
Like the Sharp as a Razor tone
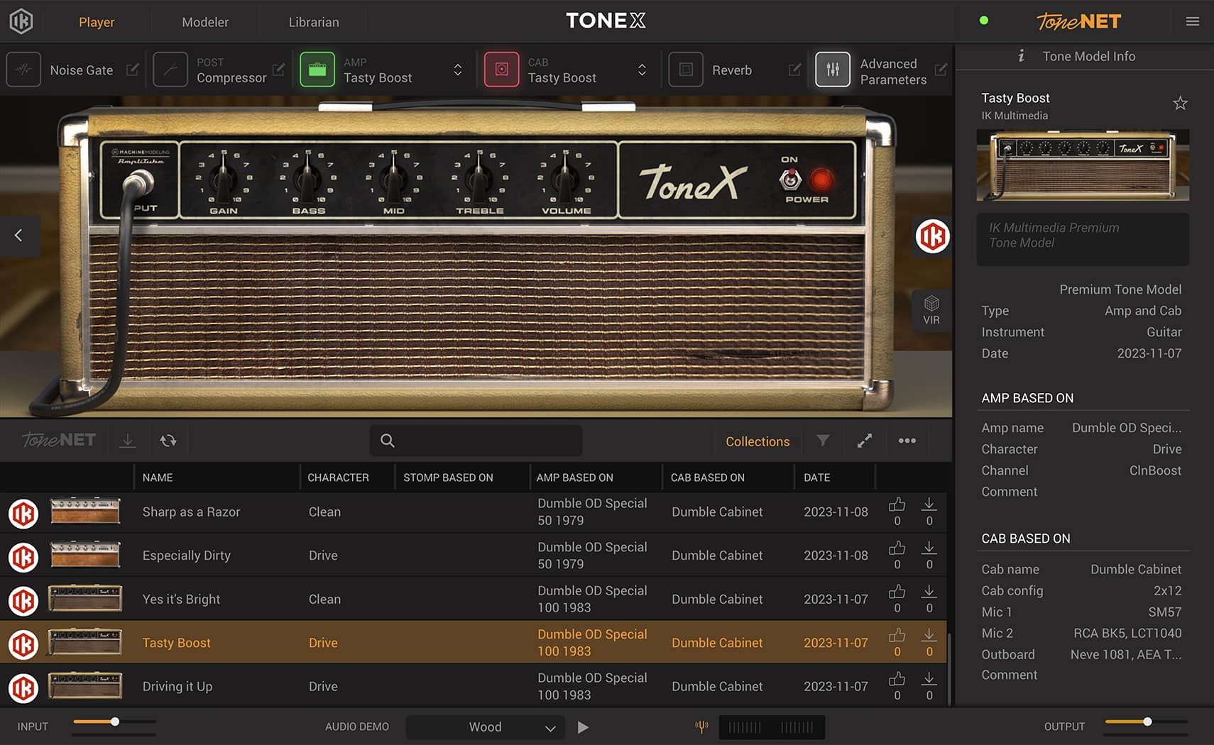[897, 504]
